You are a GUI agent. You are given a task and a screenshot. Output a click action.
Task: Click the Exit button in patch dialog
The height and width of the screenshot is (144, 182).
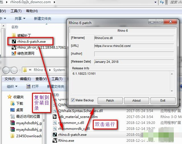pos(163,101)
